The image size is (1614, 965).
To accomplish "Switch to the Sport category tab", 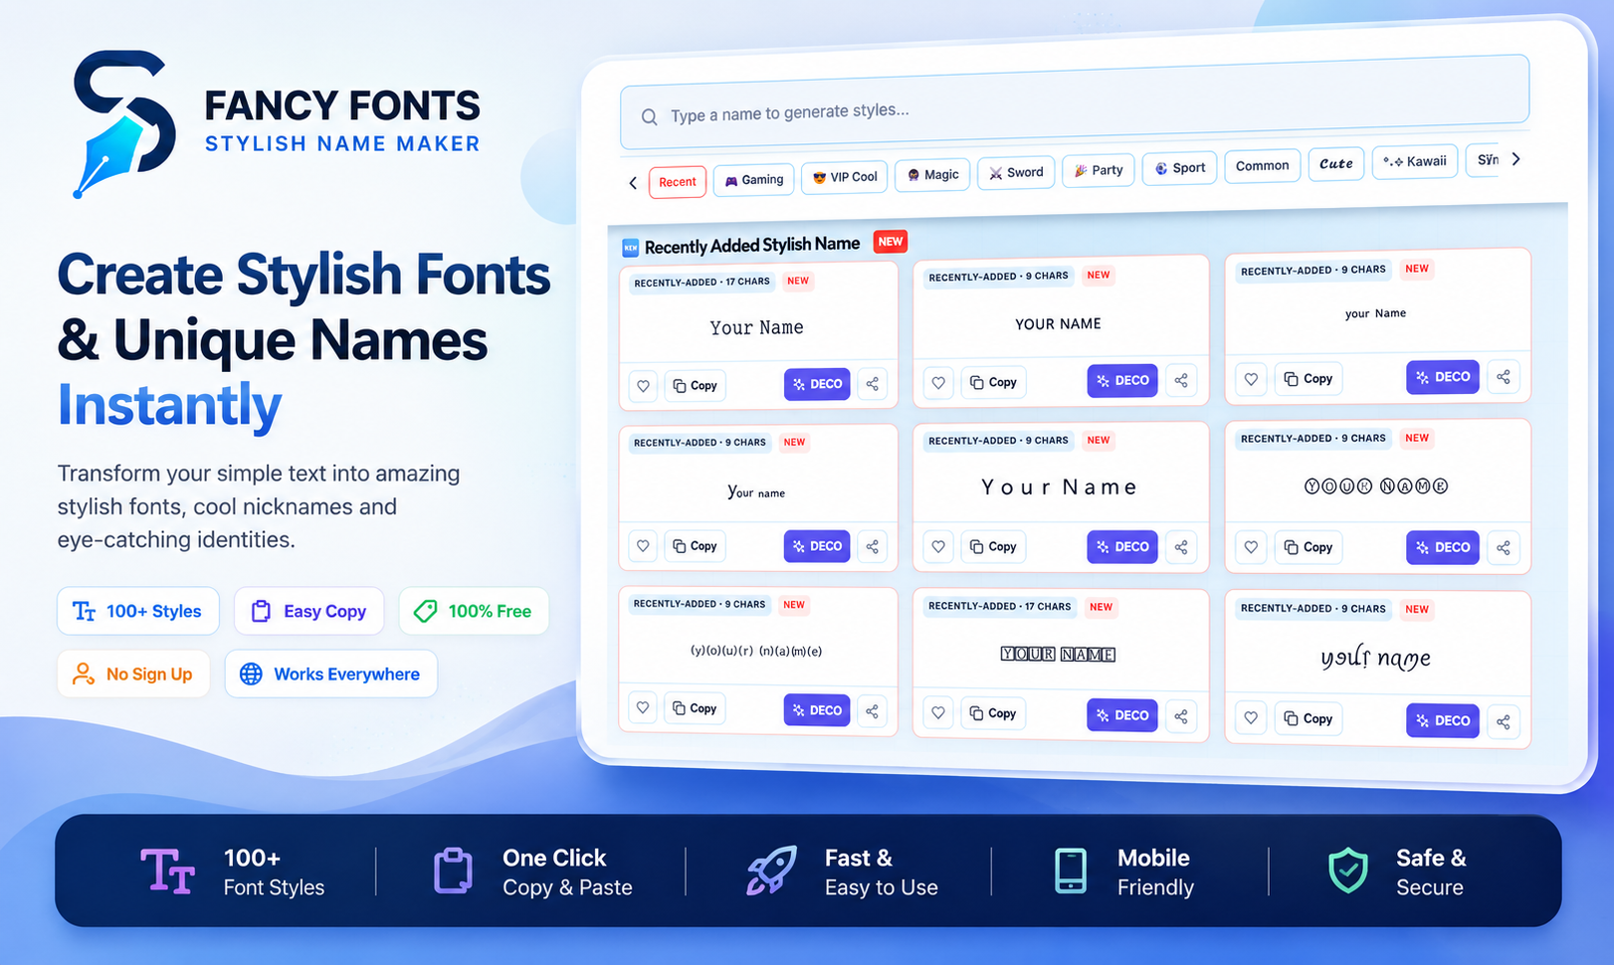I will pos(1179,167).
